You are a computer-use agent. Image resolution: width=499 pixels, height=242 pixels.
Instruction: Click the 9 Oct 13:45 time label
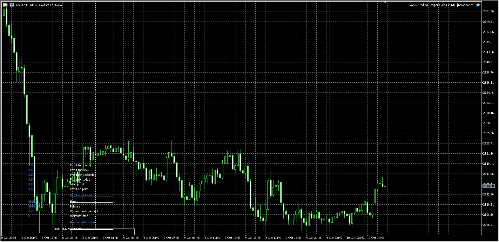pyautogui.click(x=233, y=238)
